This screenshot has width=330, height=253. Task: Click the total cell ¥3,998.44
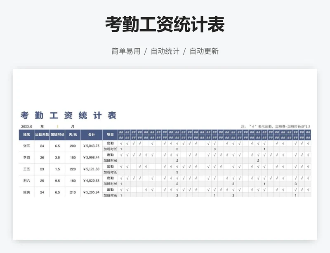coord(91,158)
